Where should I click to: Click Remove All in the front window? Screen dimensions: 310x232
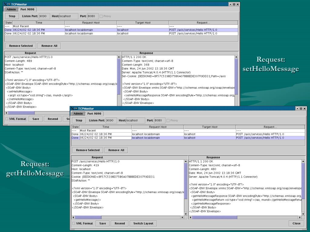point(116,150)
